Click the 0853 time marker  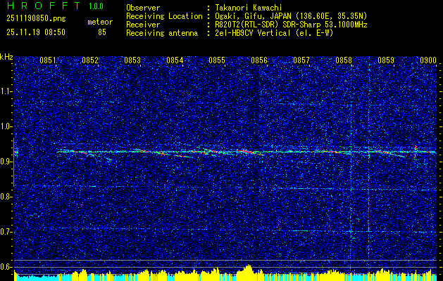click(x=132, y=60)
